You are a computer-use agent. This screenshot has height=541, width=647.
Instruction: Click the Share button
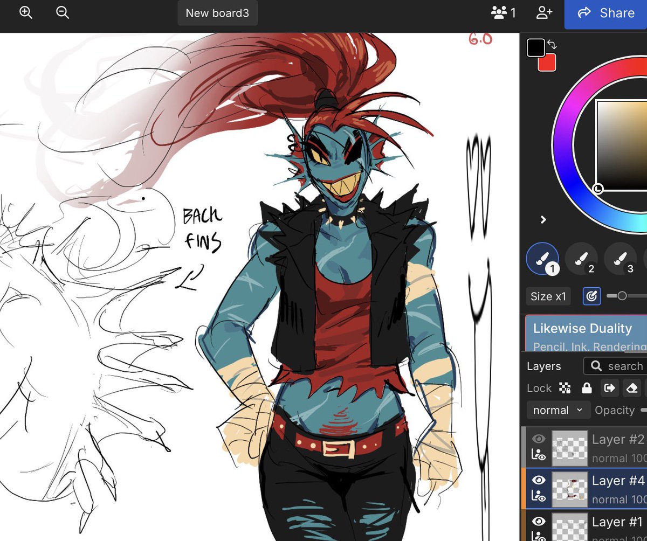point(605,13)
